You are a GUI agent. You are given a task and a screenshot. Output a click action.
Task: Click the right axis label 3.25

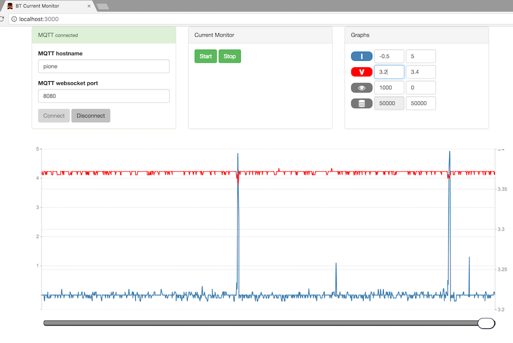(x=502, y=270)
